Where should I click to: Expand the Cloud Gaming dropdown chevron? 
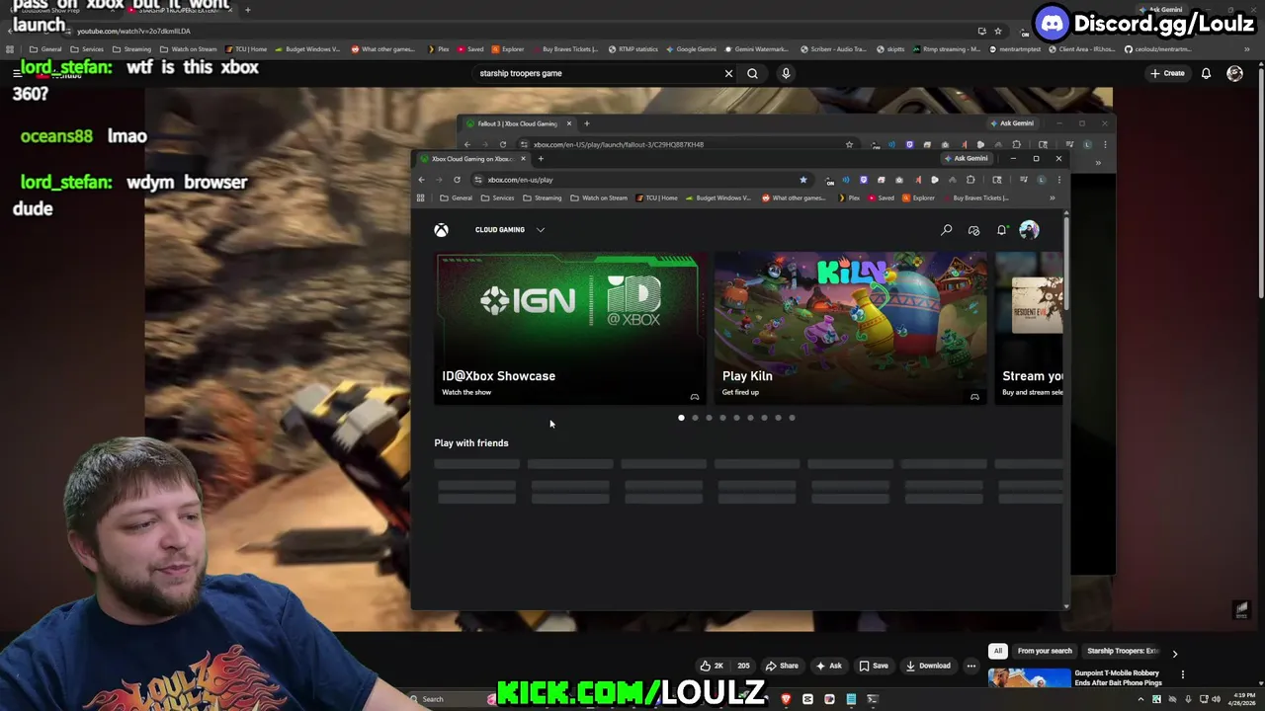click(541, 230)
